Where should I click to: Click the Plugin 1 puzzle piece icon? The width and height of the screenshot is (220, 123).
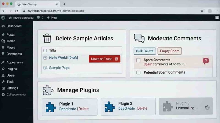click(51, 107)
